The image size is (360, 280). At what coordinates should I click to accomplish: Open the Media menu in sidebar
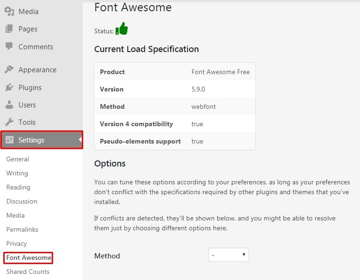(29, 11)
